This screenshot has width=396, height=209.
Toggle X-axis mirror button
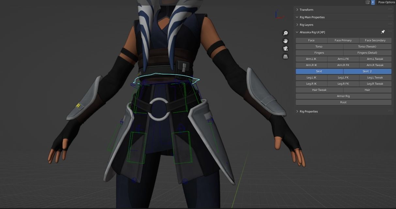point(373,2)
